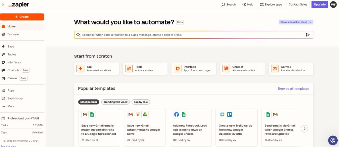The width and height of the screenshot is (339, 147).
Task: Open Zap History in the sidebar
Action: point(15,98)
